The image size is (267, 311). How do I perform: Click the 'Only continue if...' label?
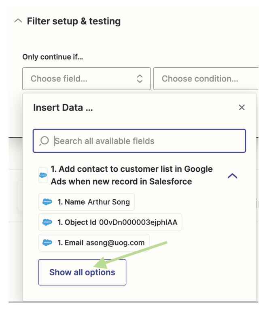point(53,57)
